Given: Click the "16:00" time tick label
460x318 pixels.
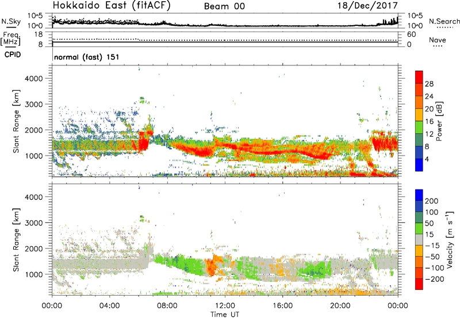Looking at the screenshot, I should [282, 306].
